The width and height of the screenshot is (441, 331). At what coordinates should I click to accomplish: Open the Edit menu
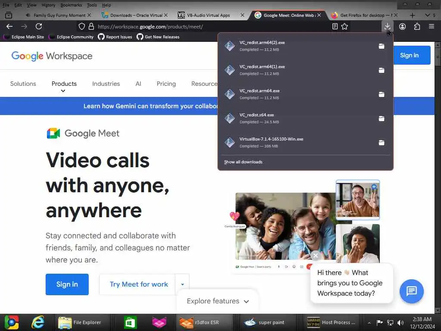click(18, 5)
